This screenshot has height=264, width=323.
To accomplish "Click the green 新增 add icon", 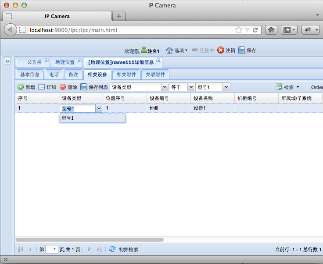I will click(21, 87).
